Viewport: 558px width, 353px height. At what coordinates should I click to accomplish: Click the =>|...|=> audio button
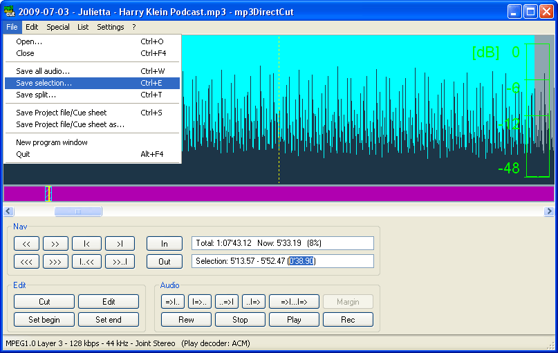pos(294,302)
